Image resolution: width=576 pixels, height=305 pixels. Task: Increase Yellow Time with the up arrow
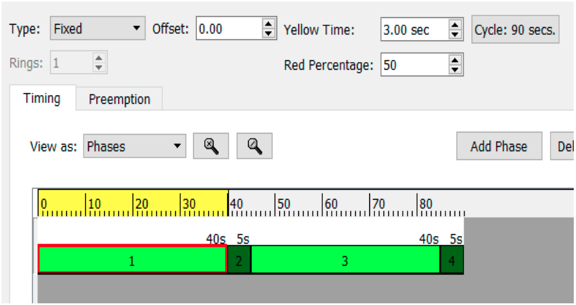455,25
